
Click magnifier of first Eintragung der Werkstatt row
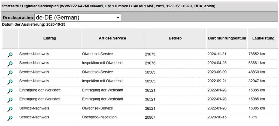tap(10, 91)
